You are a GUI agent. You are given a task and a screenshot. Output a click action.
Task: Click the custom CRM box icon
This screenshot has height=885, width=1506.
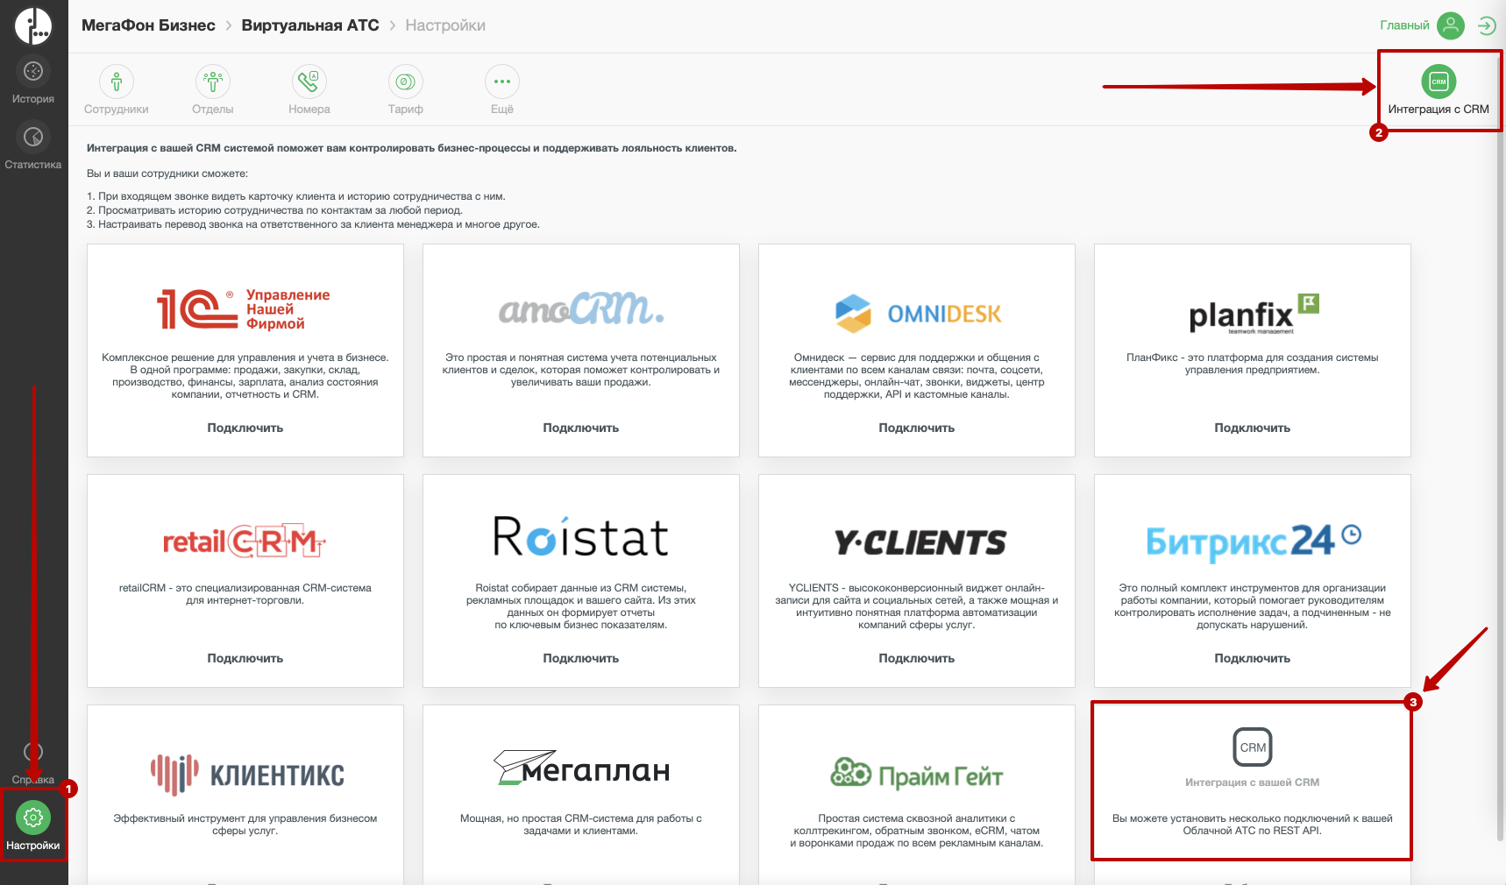click(1253, 747)
